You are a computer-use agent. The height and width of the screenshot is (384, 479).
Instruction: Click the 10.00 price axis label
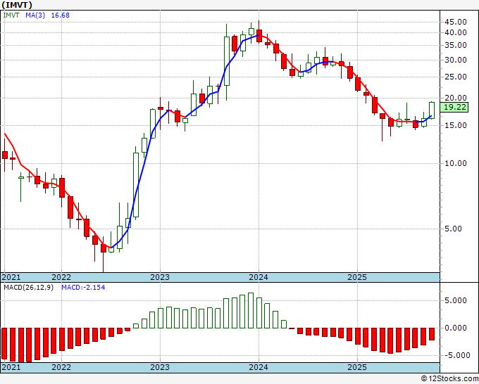click(455, 163)
